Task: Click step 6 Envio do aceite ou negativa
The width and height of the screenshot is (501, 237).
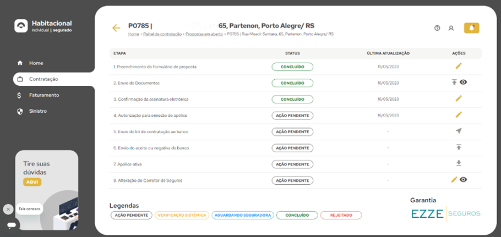Action: pos(151,148)
